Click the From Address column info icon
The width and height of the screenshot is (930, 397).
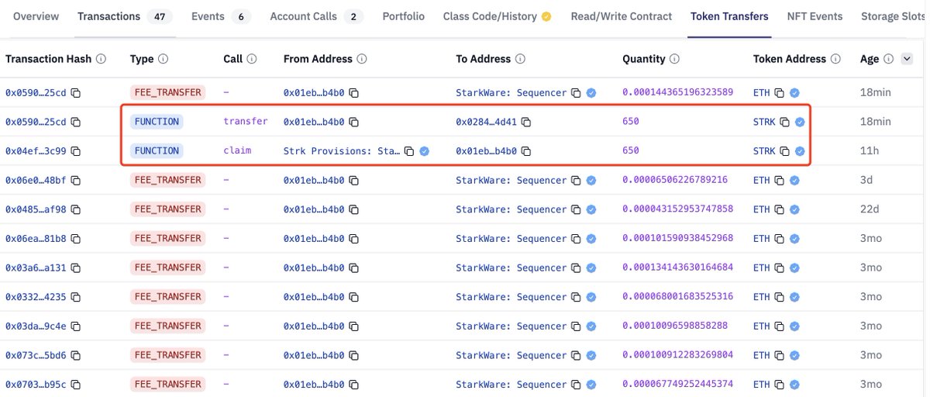[x=362, y=59]
